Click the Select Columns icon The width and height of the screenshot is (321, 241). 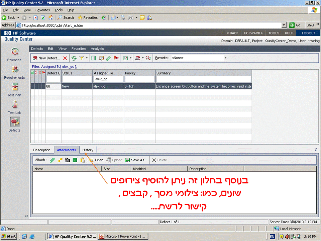click(94, 58)
